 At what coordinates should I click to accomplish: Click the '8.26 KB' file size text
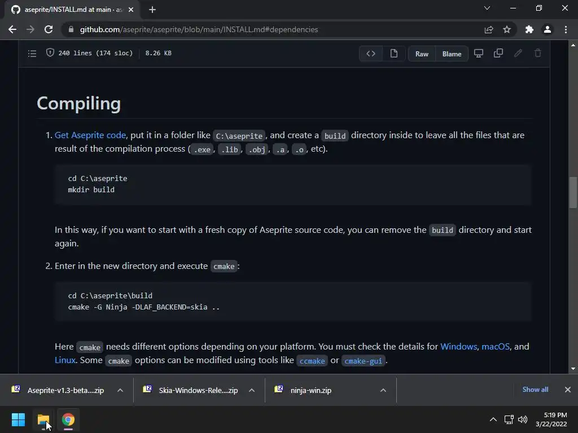[x=158, y=53]
